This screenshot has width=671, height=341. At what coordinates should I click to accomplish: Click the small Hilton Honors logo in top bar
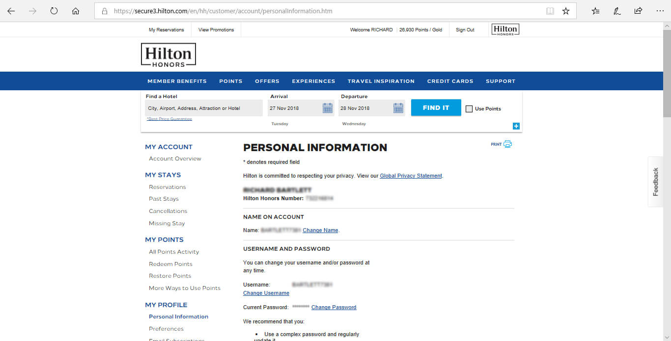(505, 30)
